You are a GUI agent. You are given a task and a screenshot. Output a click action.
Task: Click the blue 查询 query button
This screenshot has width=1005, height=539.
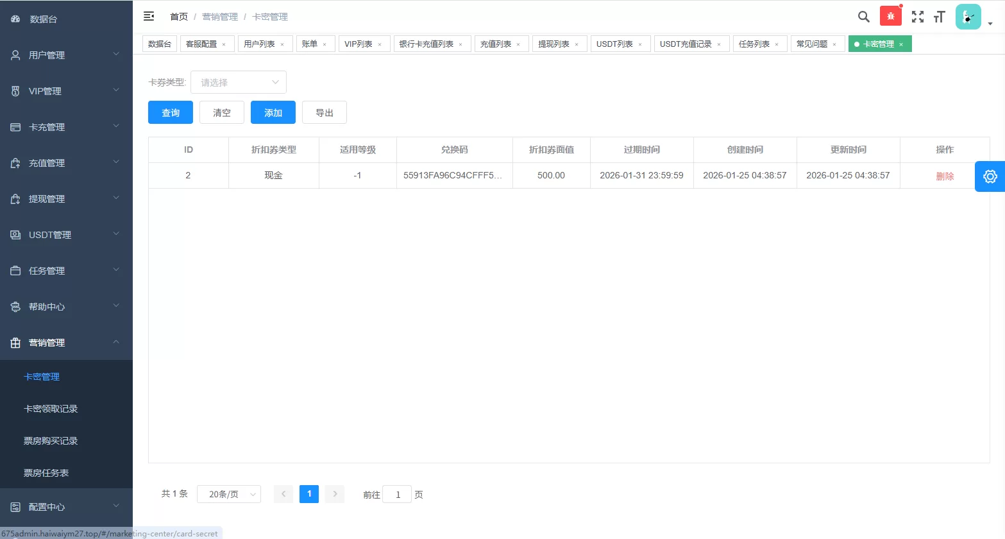[x=170, y=112]
